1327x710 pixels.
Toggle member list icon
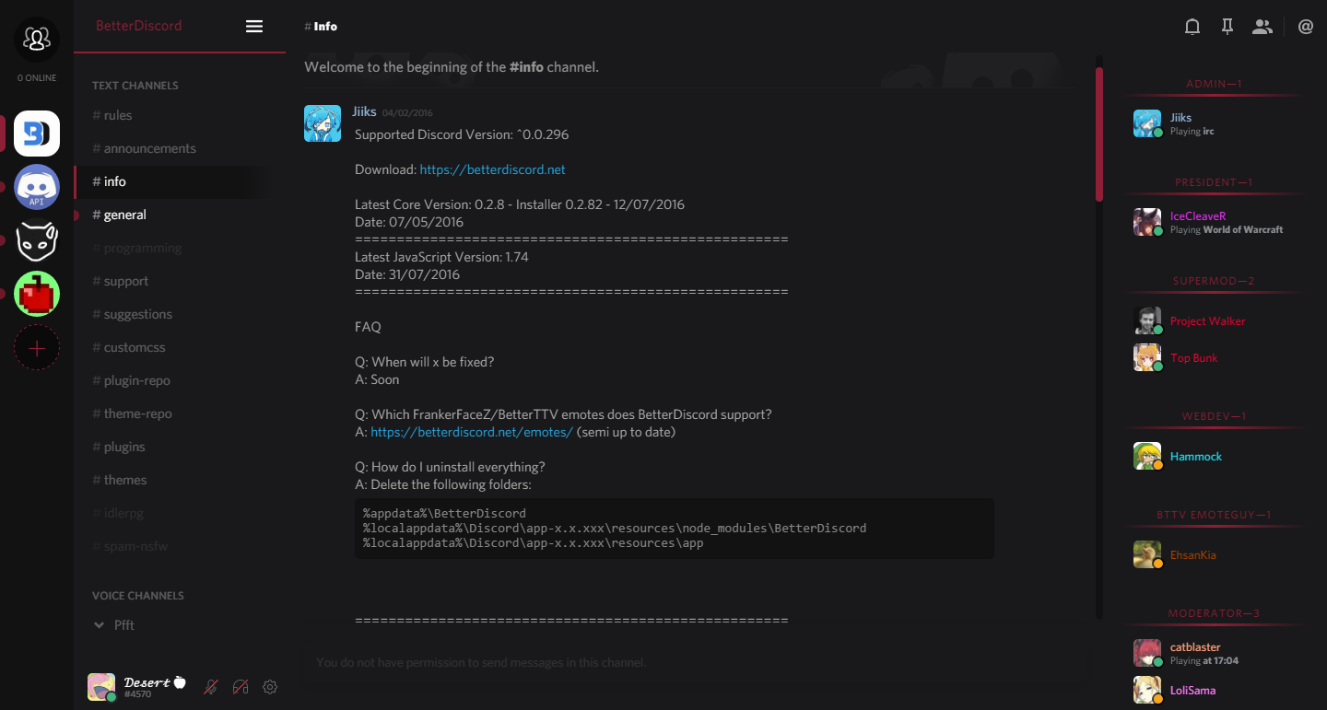[x=1262, y=27]
